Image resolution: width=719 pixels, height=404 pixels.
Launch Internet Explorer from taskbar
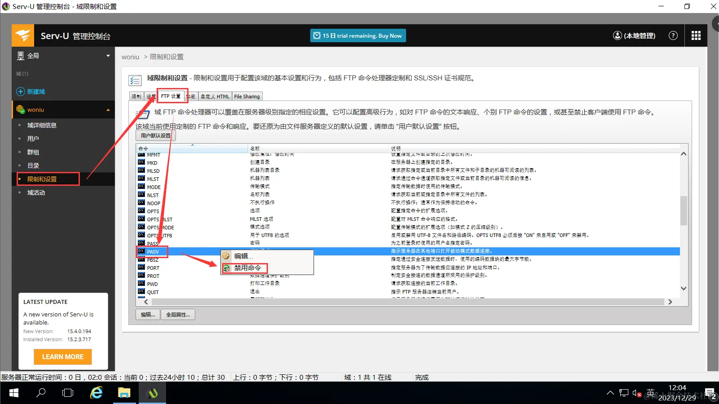point(96,393)
